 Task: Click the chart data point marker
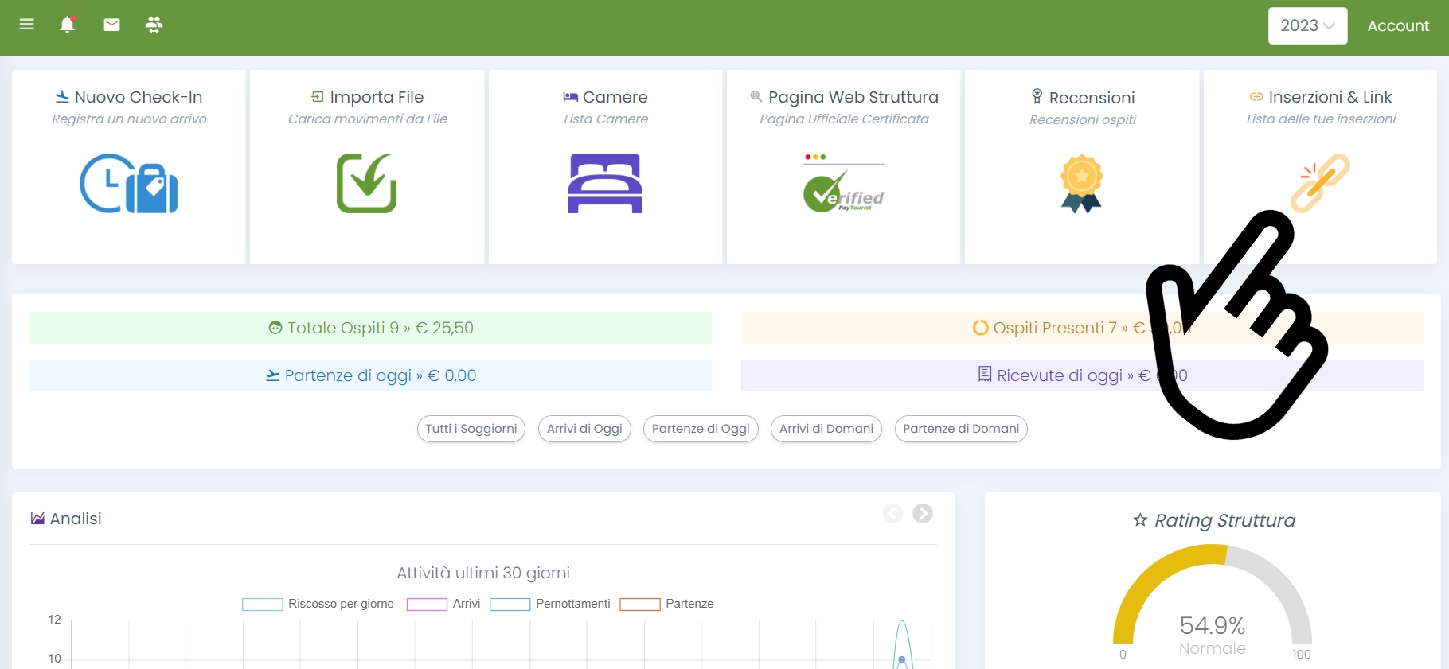point(902,659)
